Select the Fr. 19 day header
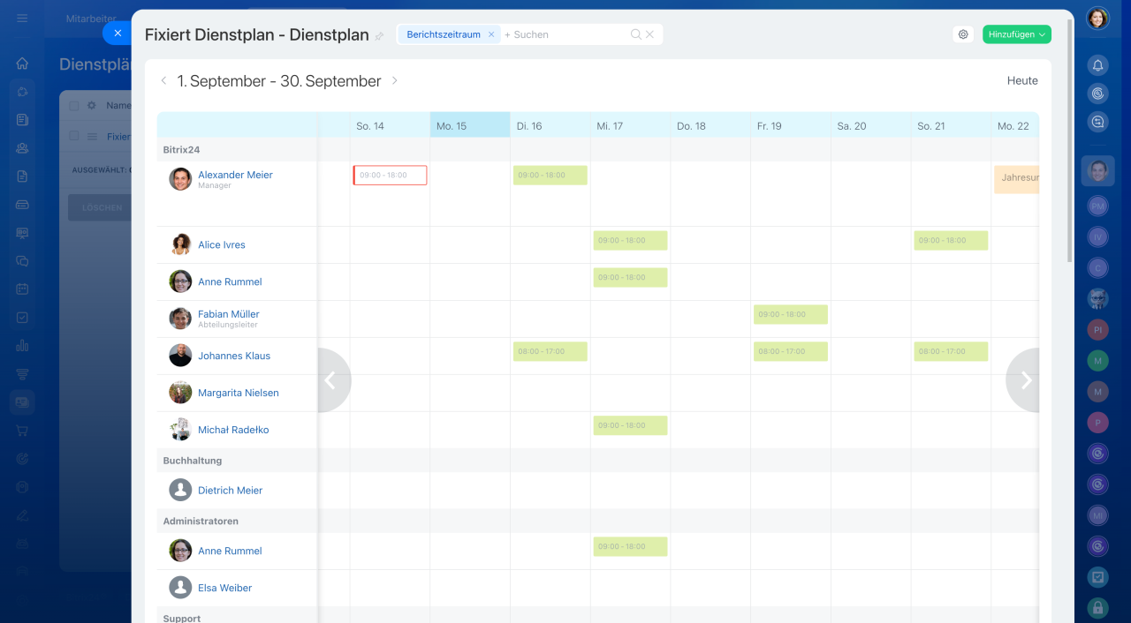Image resolution: width=1131 pixels, height=623 pixels. (791, 125)
